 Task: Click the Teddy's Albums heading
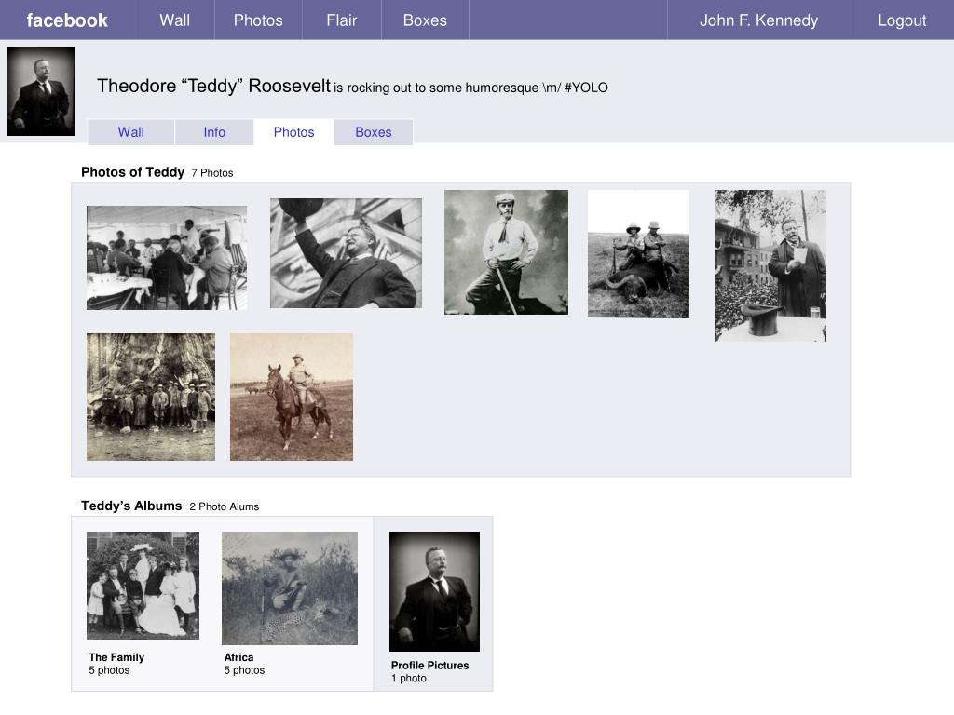click(x=131, y=506)
